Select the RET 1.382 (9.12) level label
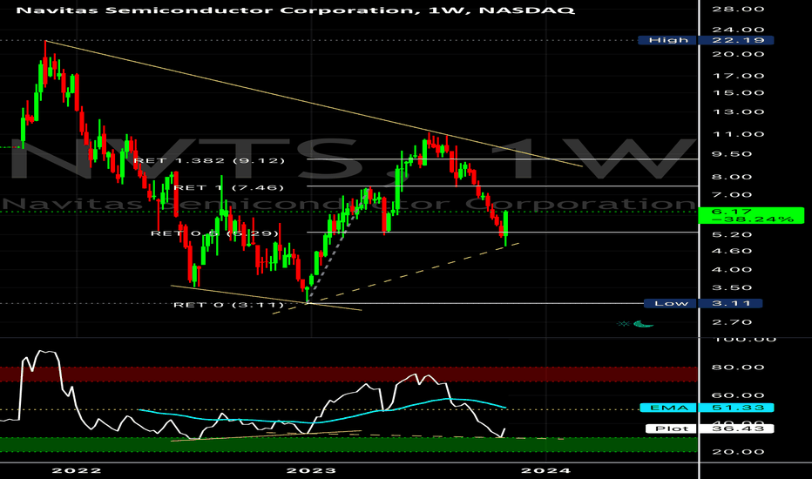 point(210,160)
